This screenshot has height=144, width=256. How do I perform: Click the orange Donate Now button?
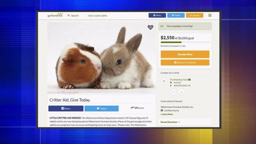(185, 54)
